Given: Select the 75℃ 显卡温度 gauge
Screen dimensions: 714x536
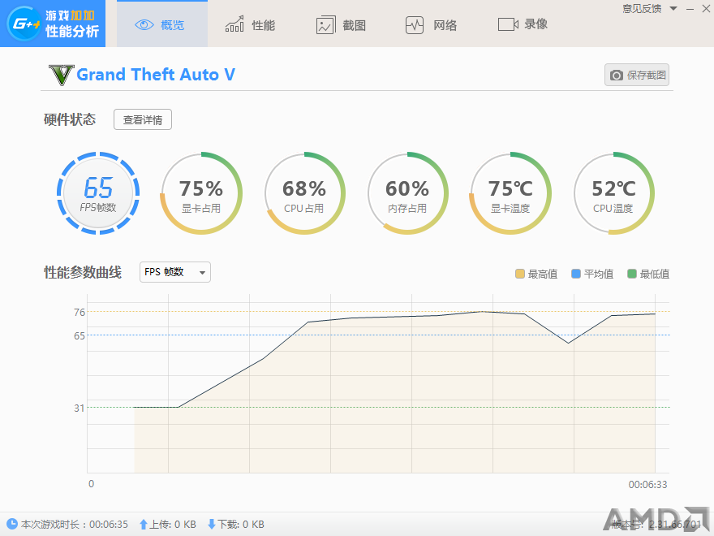Looking at the screenshot, I should 510,192.
